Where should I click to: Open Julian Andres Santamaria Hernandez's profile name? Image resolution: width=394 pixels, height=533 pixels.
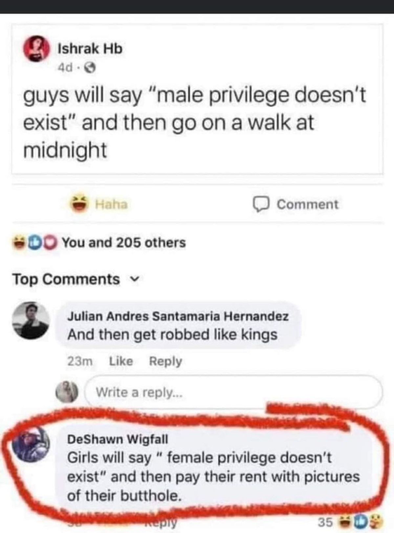(178, 316)
